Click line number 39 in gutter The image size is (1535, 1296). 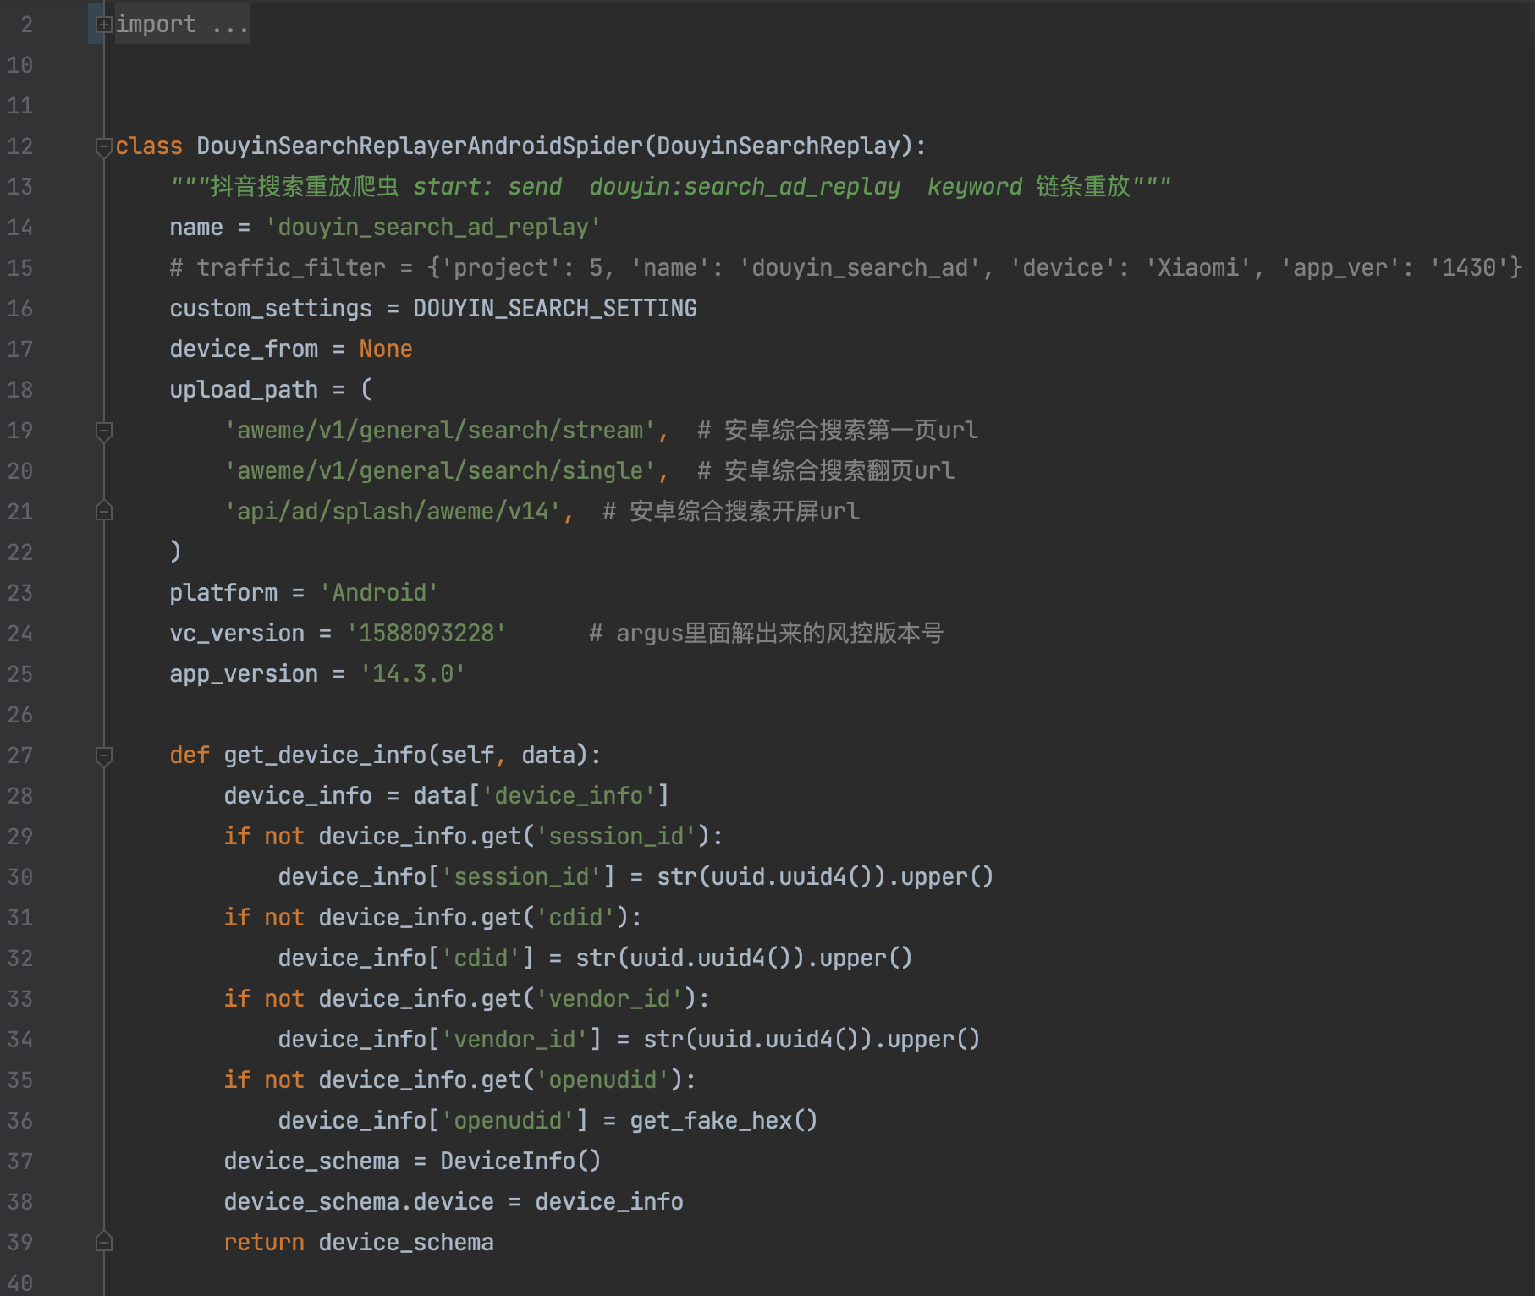[x=20, y=1243]
